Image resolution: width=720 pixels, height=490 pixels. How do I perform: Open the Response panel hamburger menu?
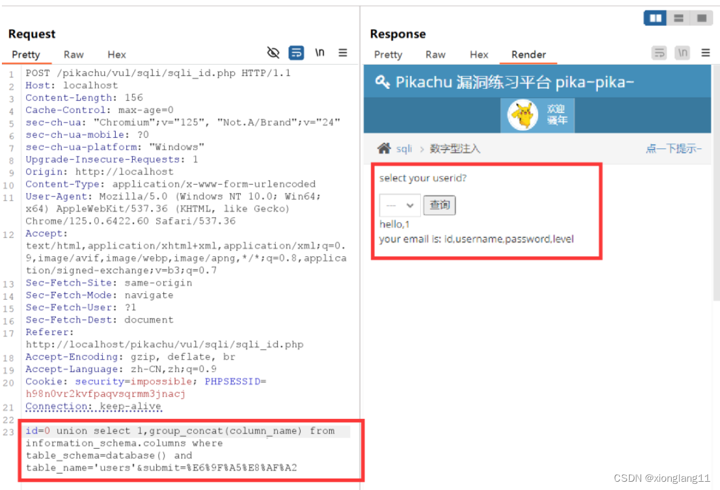(706, 53)
